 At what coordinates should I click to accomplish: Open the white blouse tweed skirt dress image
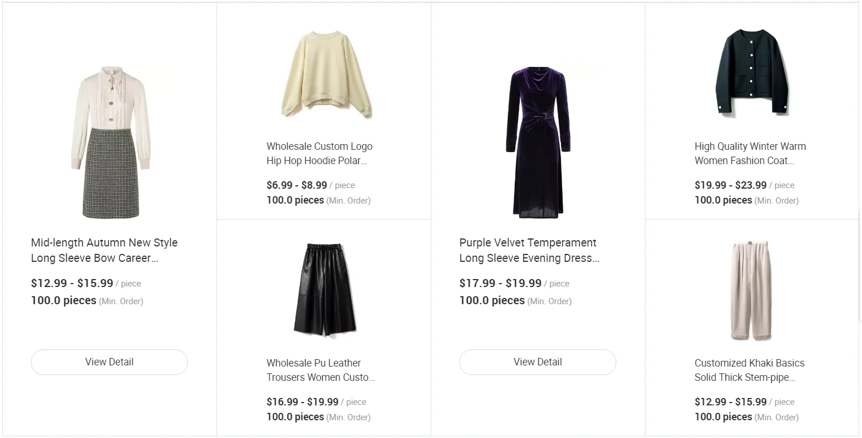pos(110,142)
